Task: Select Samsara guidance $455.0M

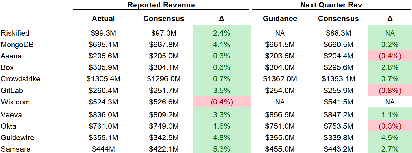Action: (280, 149)
